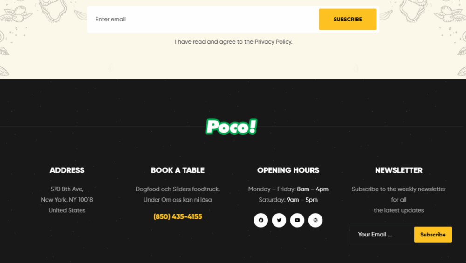Screen dimensions: 466x263
Task: Call the (850) 435-4155 phone link
Action: point(178,217)
